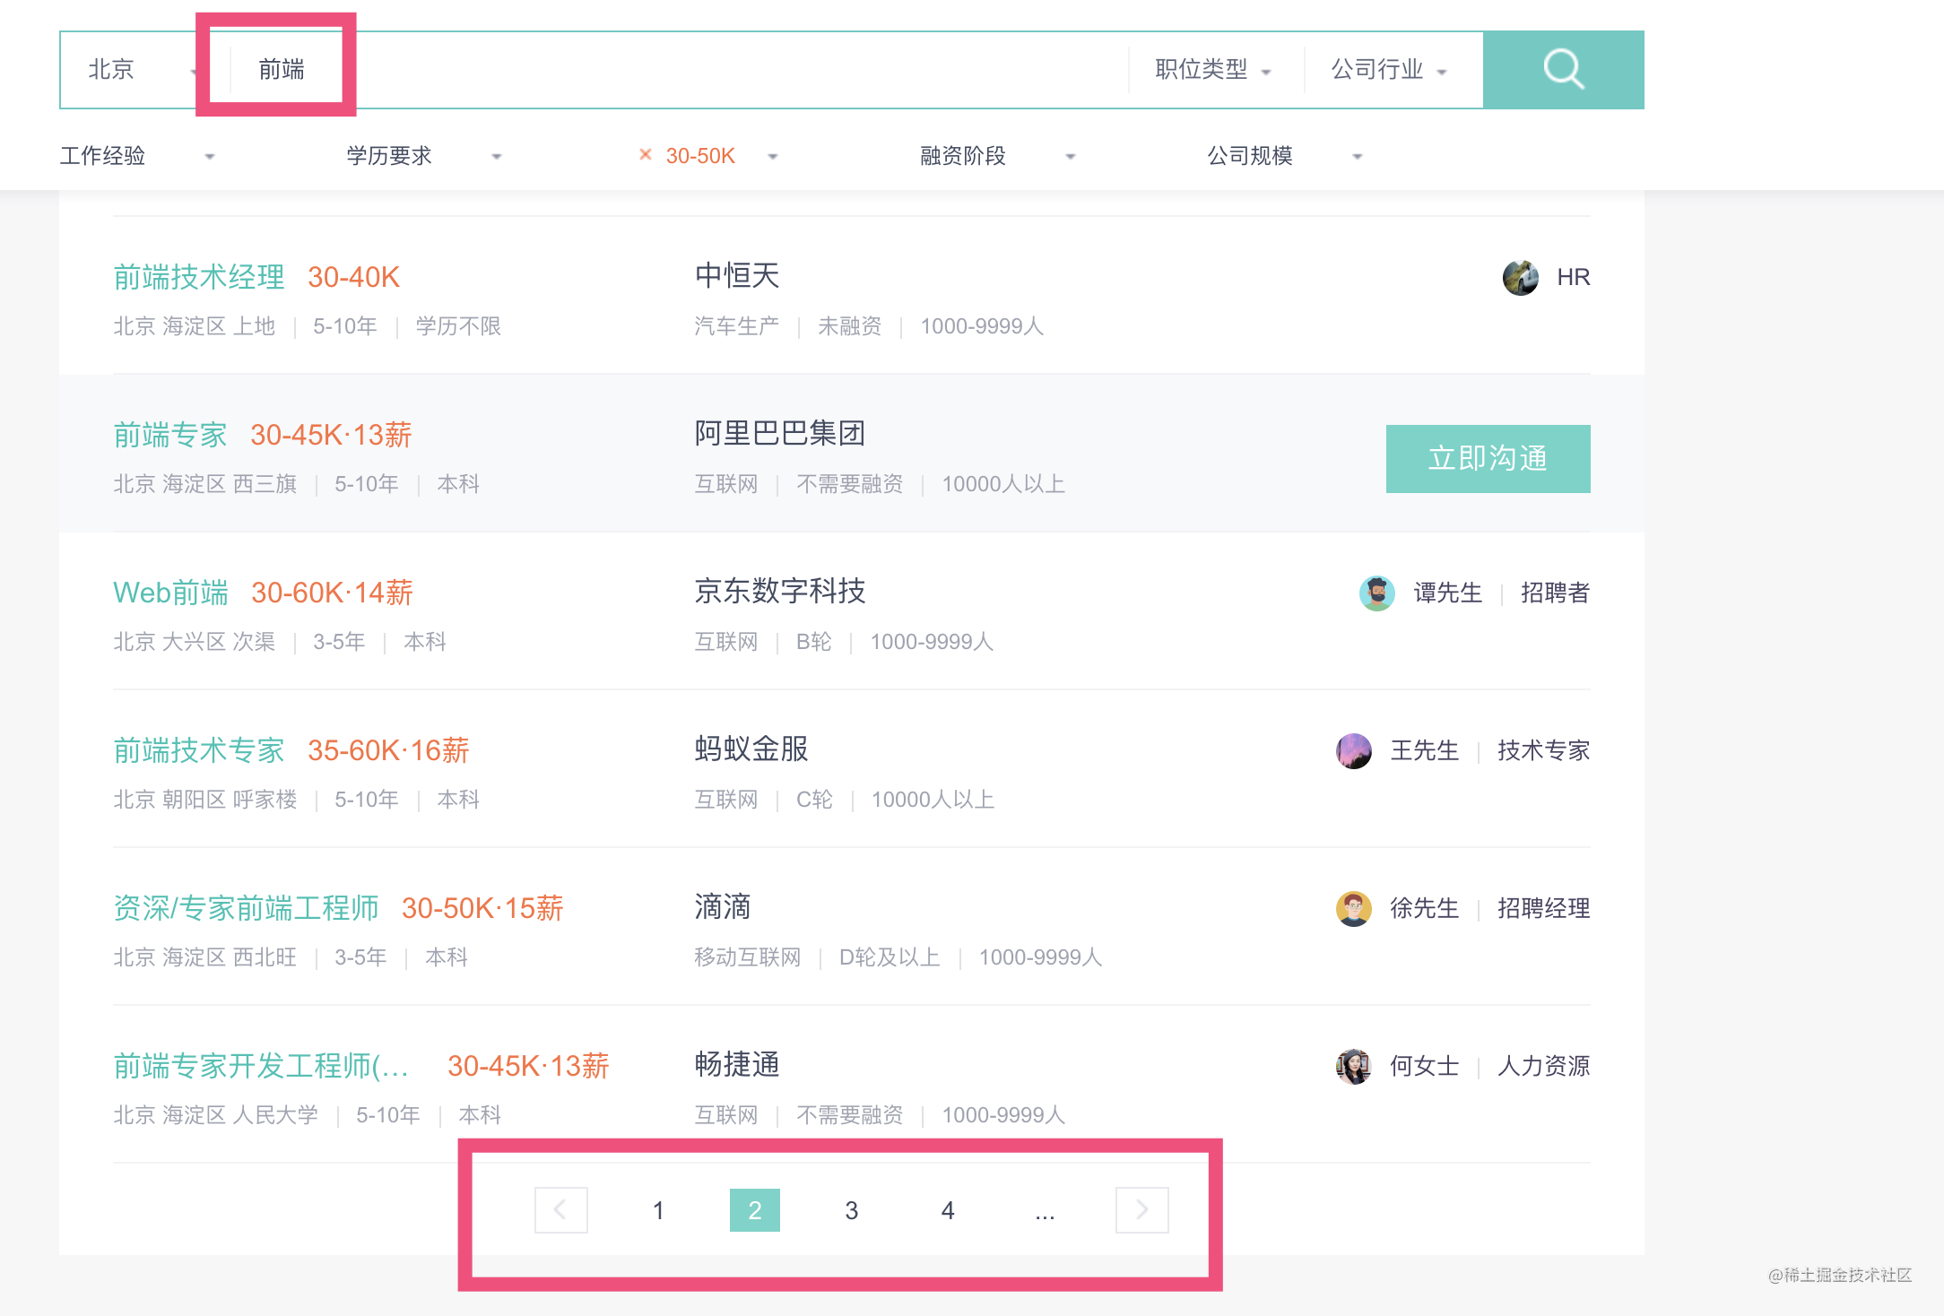The height and width of the screenshot is (1316, 1944).
Task: Click 人力资源 recruiter title
Action: 1544,1067
